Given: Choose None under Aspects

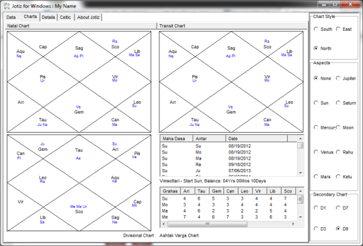Looking at the screenshot, I should (x=322, y=78).
